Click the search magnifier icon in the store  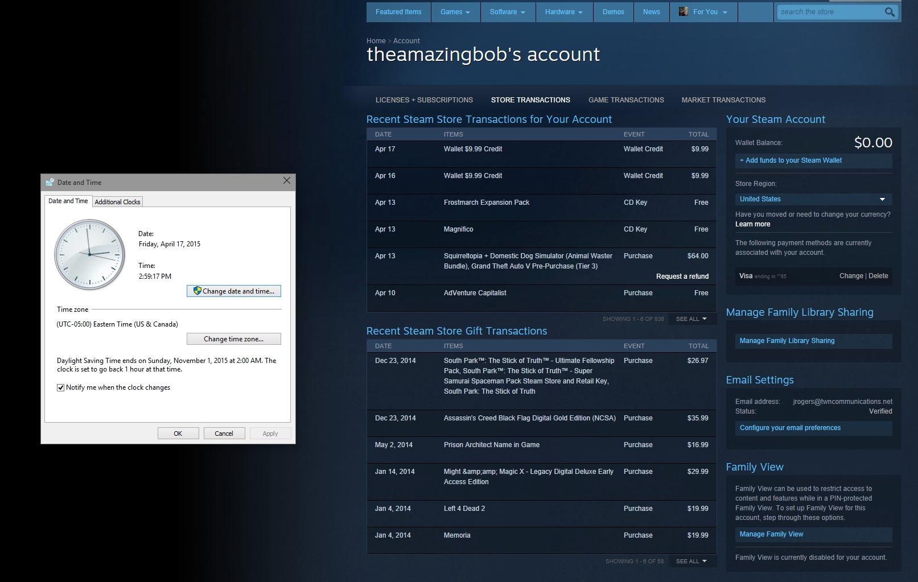(x=890, y=12)
